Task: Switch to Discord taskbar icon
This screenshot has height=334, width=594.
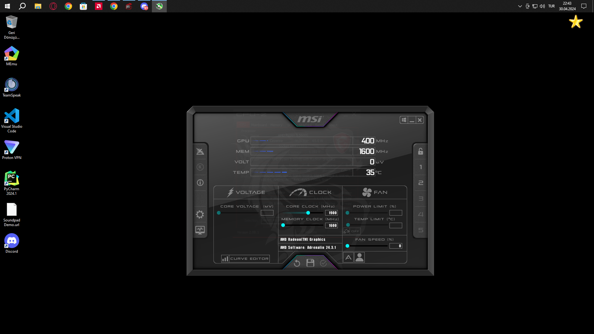Action: [x=144, y=6]
